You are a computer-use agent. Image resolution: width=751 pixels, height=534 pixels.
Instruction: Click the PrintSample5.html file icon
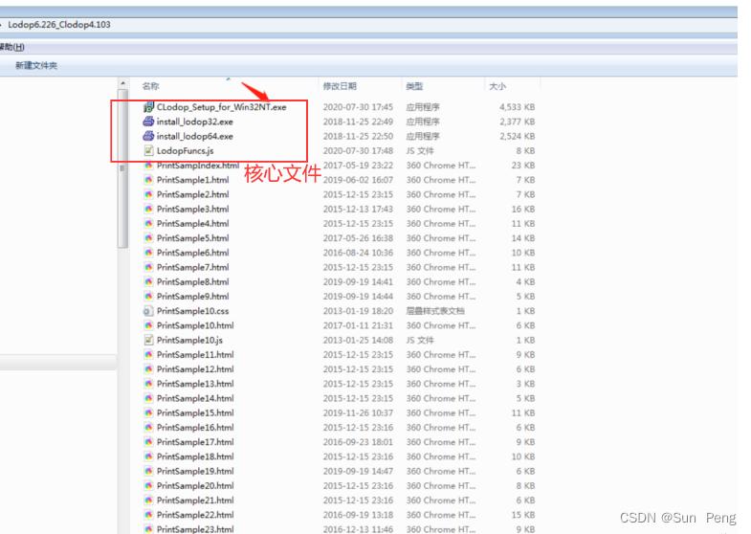coord(148,238)
